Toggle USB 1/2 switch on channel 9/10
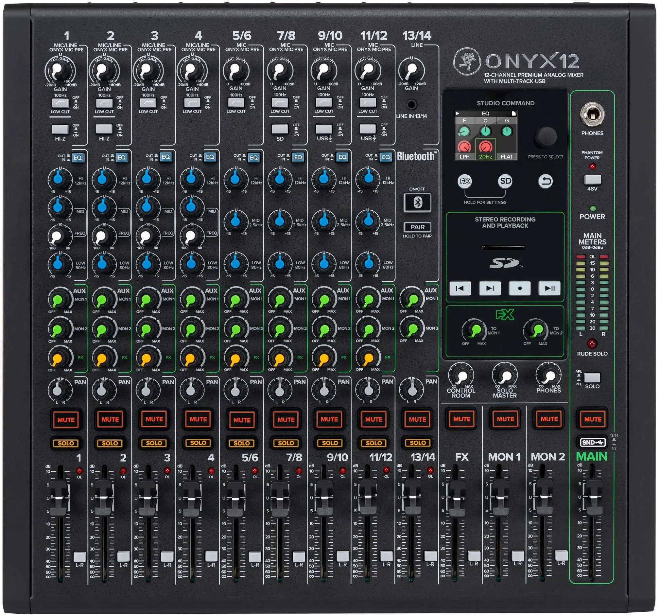This screenshot has width=660, height=615. [x=324, y=129]
